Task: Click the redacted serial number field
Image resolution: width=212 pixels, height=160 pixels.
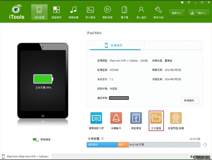Action: point(119,98)
